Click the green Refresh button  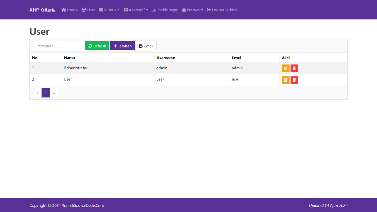(x=97, y=46)
